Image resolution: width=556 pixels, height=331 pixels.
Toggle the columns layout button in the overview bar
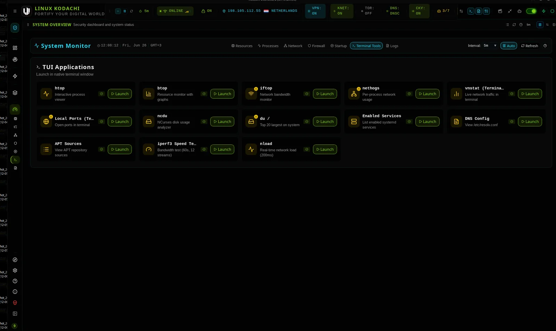coord(540,25)
